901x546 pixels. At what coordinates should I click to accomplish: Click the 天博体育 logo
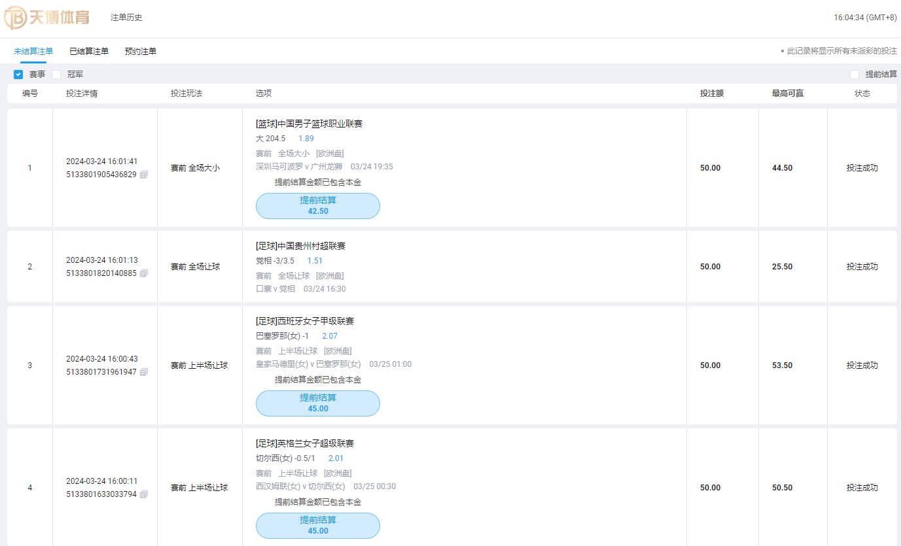coord(47,18)
